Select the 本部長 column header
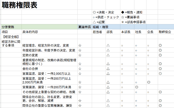174x108 pixels. pos(127,32)
